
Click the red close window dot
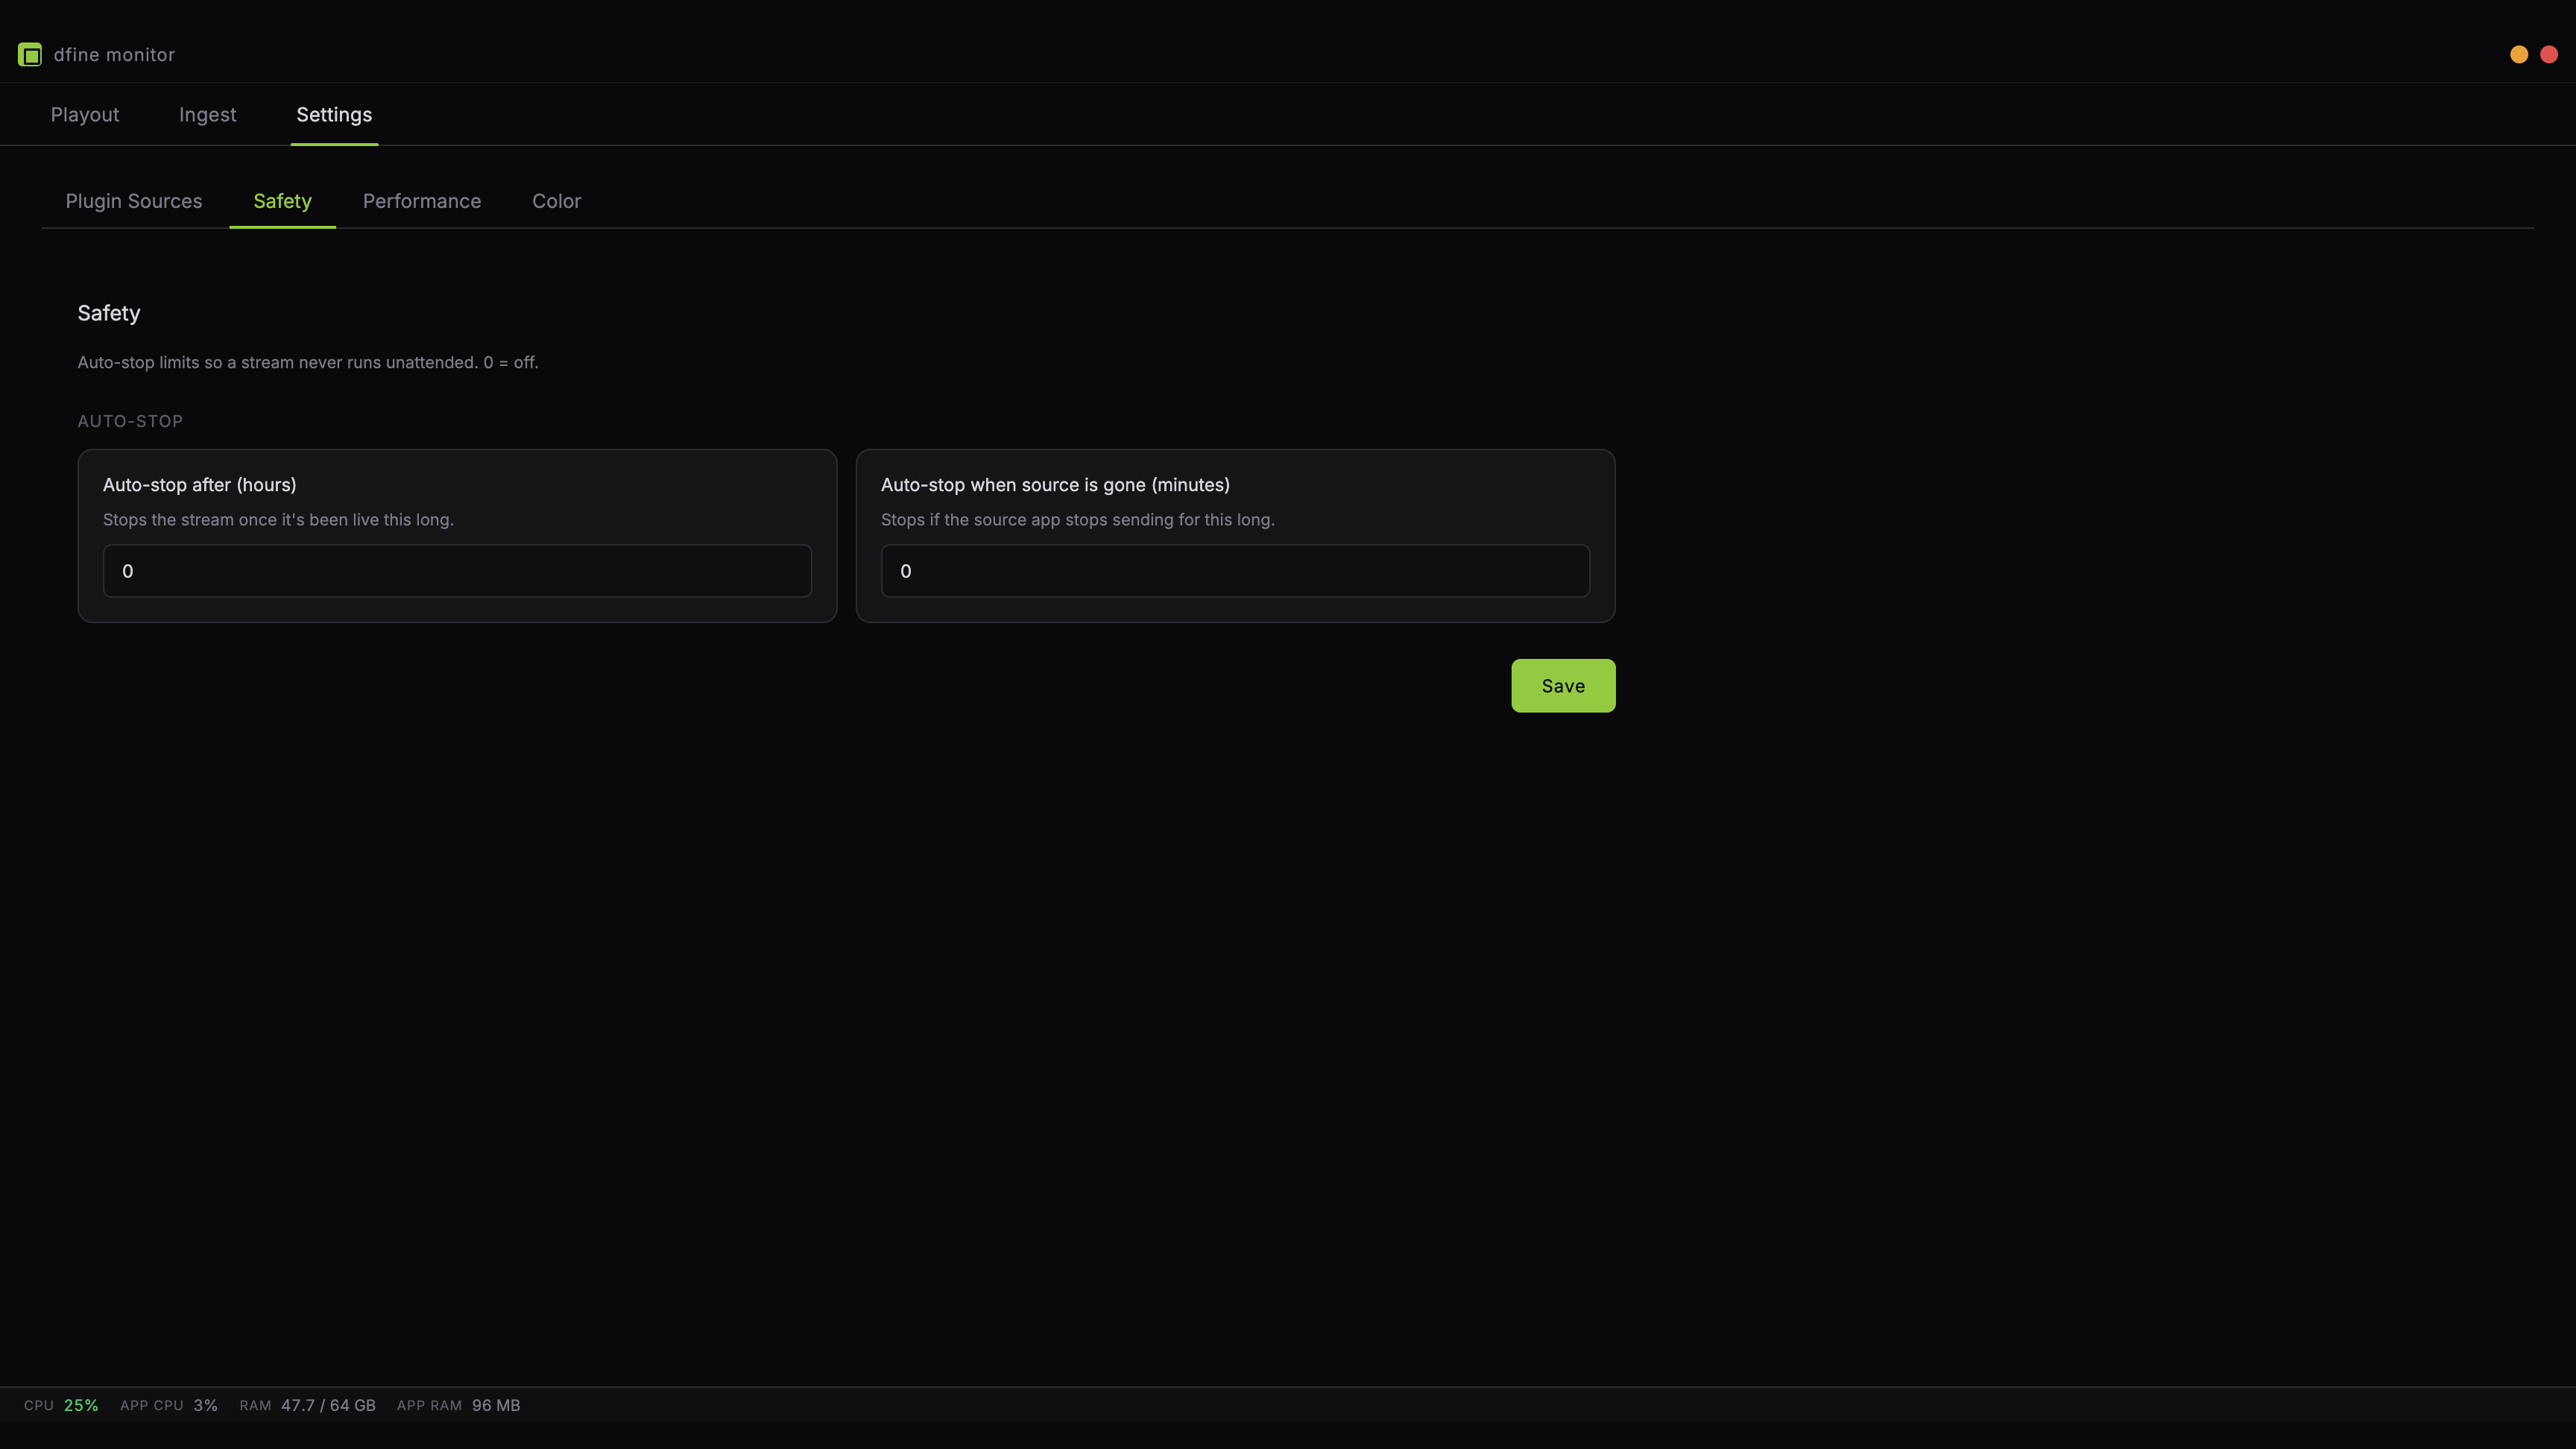(2549, 55)
